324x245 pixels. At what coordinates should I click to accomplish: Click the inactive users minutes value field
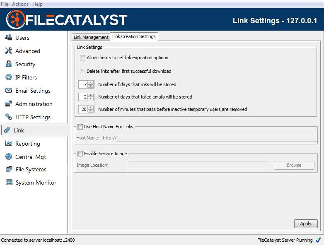83,109
